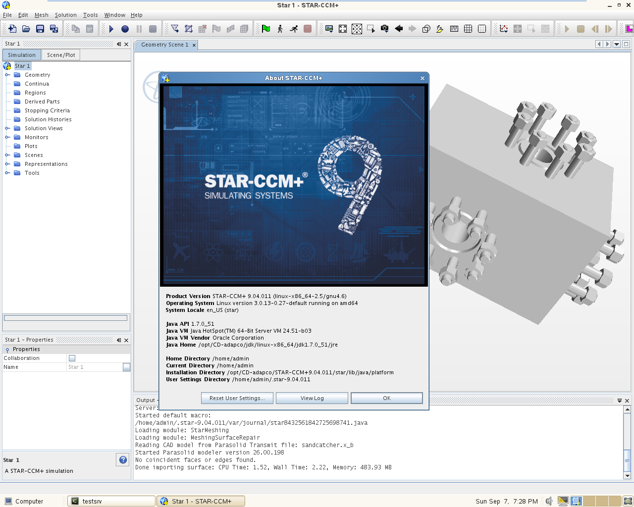
Task: Click the Step walking-man icon
Action: [280, 29]
